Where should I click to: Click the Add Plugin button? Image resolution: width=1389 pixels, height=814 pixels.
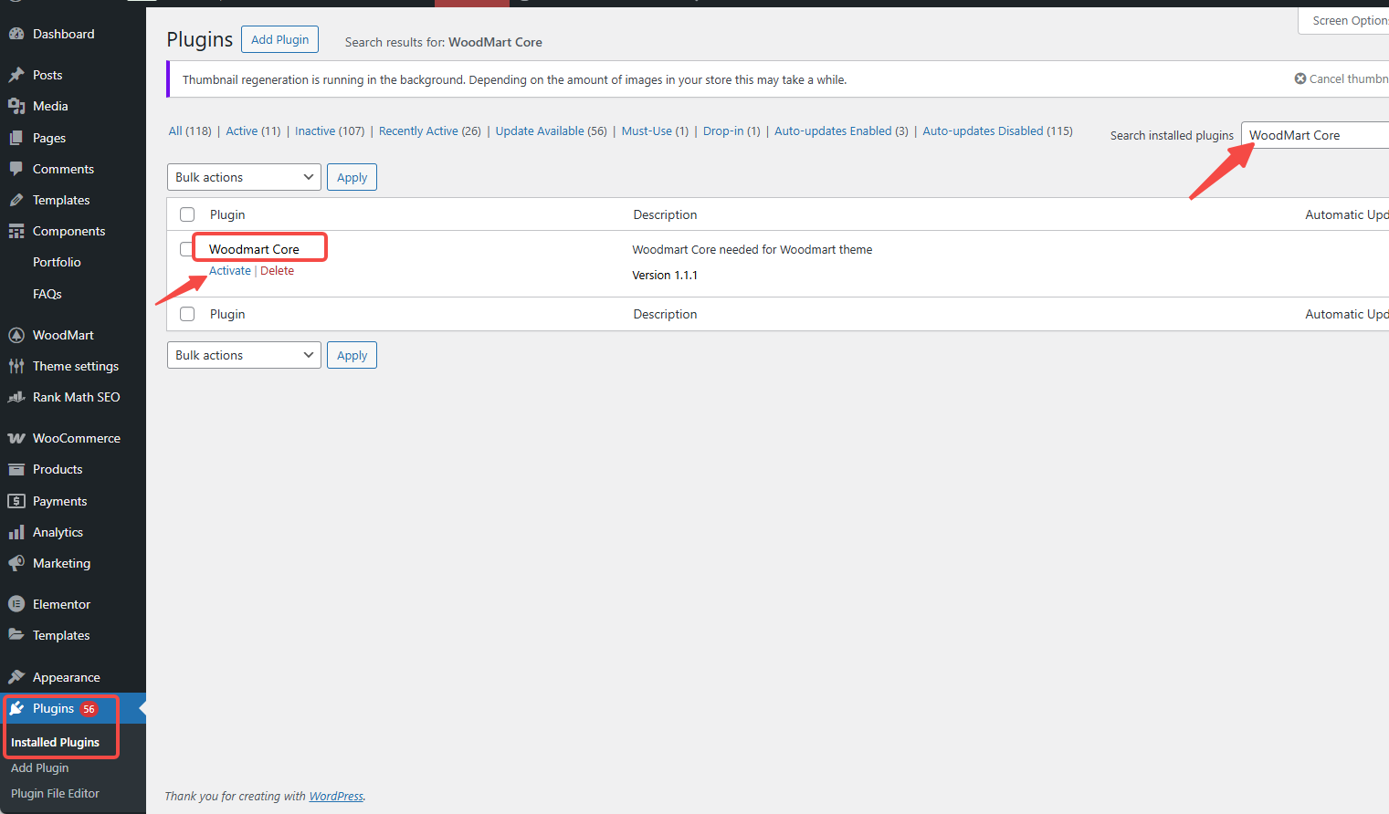[279, 39]
